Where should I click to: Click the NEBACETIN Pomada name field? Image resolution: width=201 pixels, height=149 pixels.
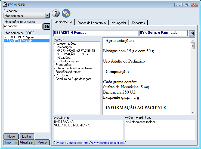tap(96, 33)
